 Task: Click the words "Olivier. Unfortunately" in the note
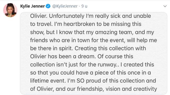[x=57, y=16]
